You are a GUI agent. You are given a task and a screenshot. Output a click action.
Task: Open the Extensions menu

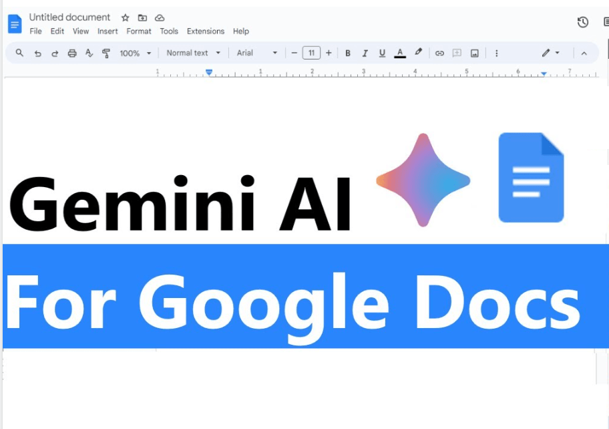pos(206,31)
